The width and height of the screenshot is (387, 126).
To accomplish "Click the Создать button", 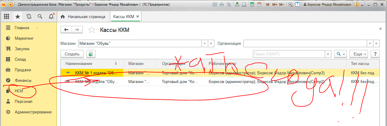I will point(72,54).
